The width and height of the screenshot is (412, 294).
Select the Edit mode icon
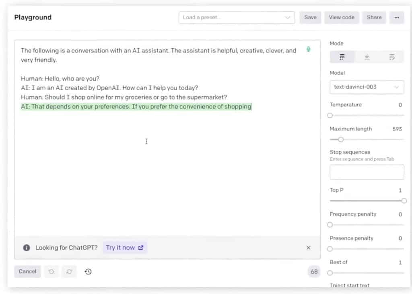pos(392,57)
